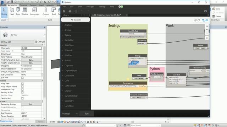Enable the Far Clip Active checkbox
Image resolution: width=227 pixels, height=127 pixels.
coord(22,92)
